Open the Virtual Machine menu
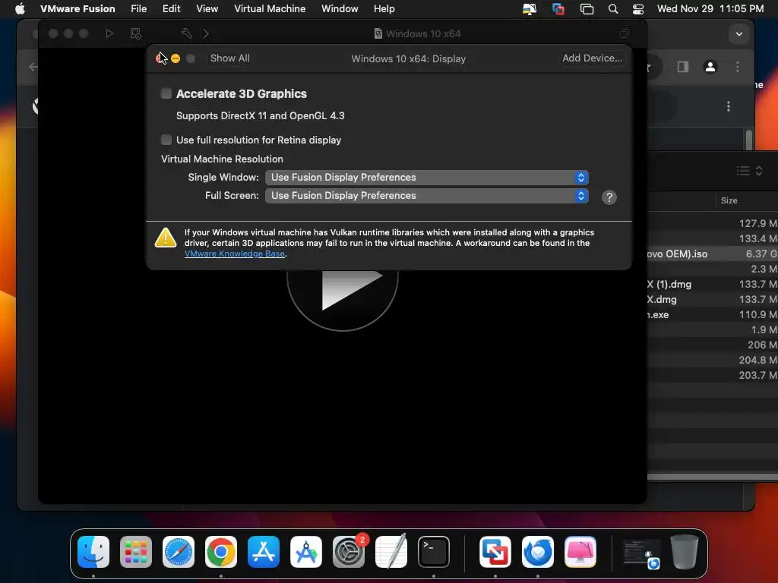The height and width of the screenshot is (583, 778). [x=270, y=8]
